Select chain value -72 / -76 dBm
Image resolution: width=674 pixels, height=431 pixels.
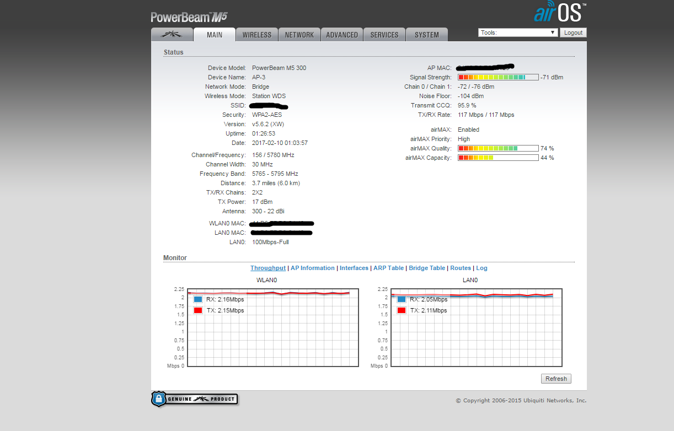(476, 87)
